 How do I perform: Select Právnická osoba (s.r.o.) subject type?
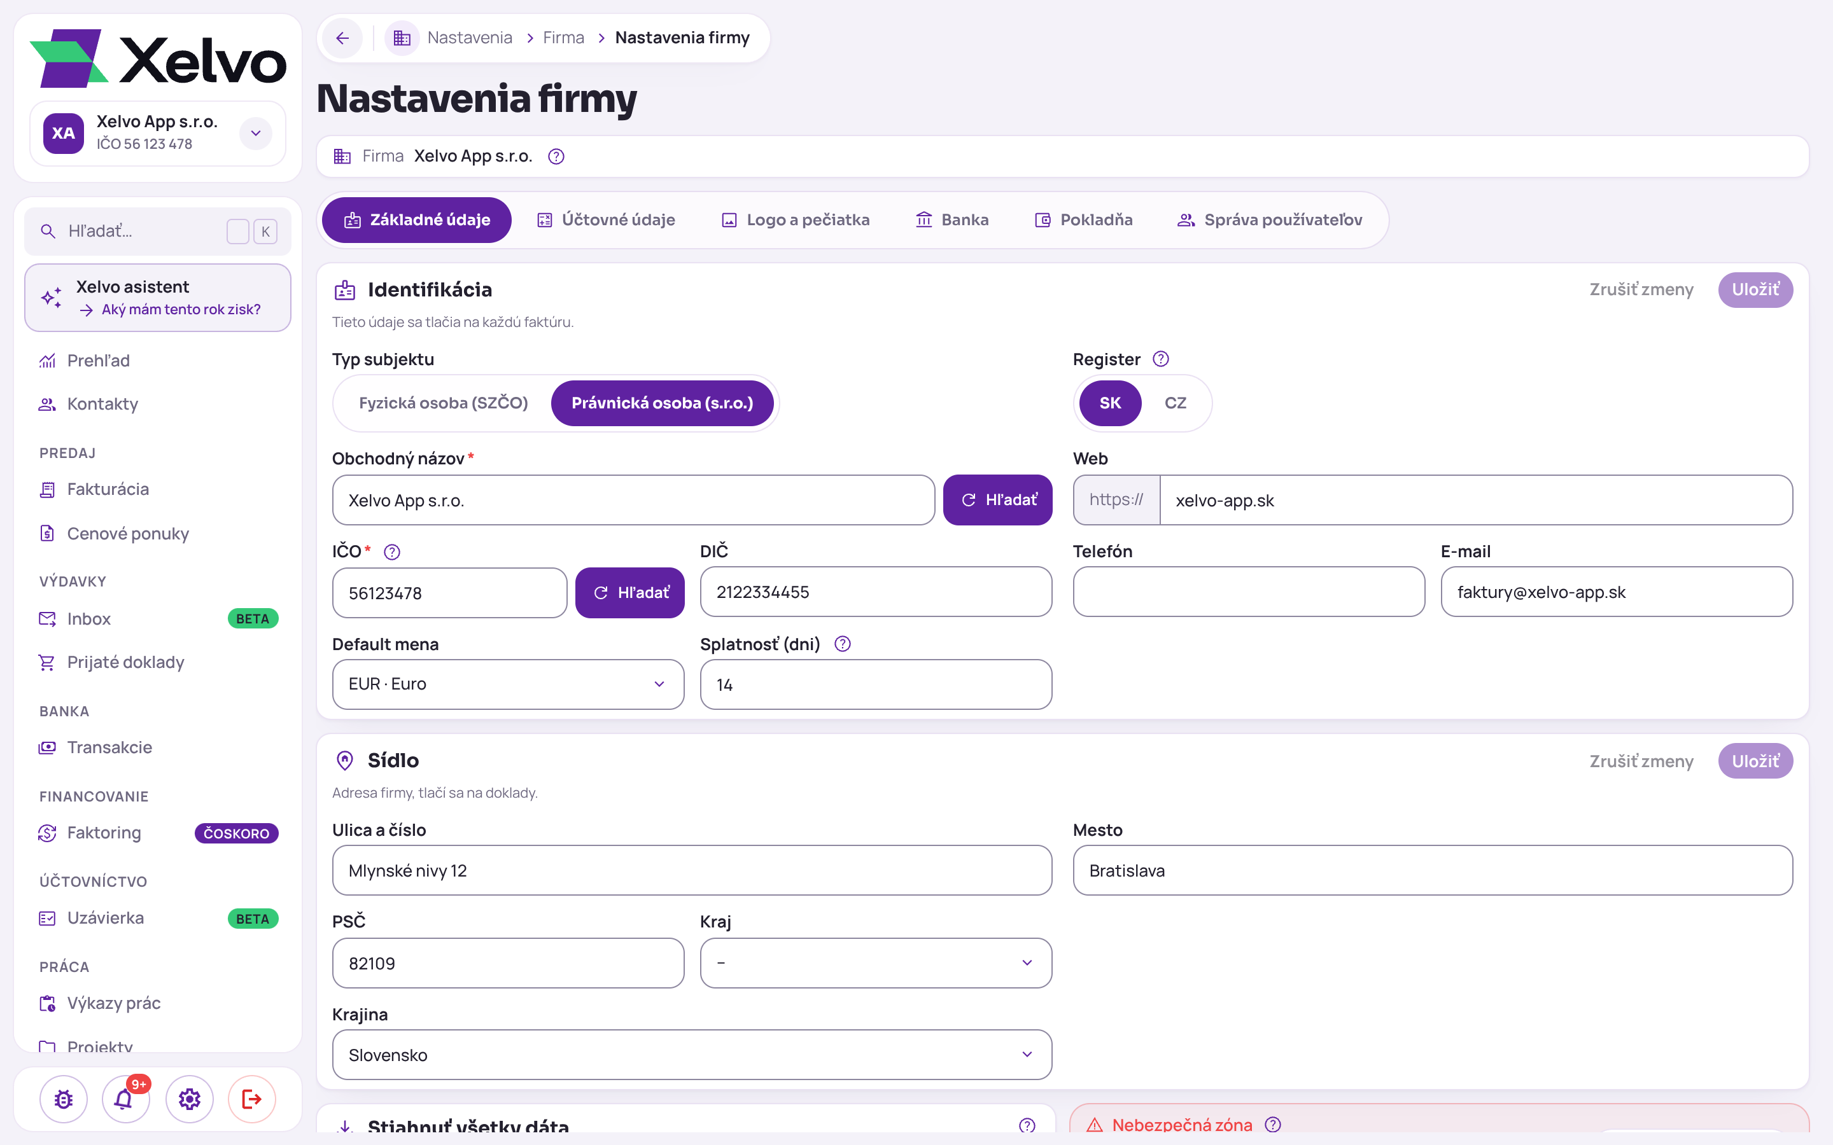pyautogui.click(x=662, y=403)
